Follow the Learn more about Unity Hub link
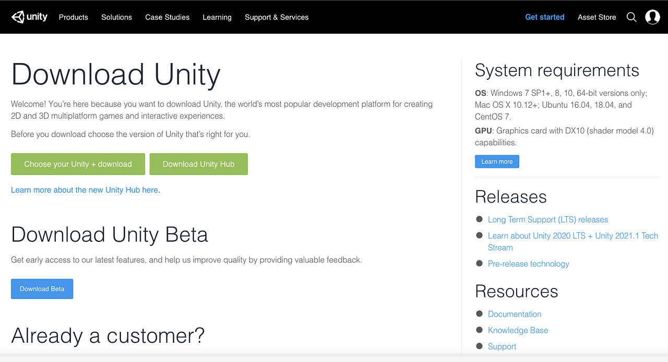 (85, 190)
